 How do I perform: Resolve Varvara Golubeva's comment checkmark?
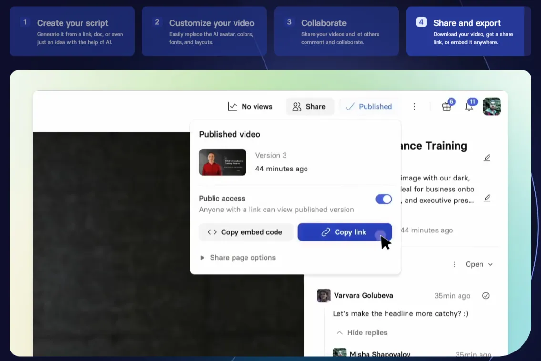486,296
